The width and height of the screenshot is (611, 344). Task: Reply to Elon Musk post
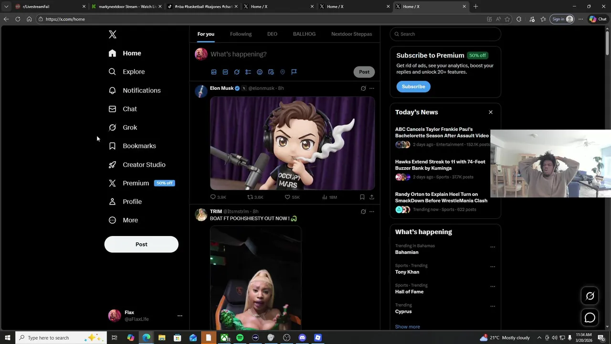218,197
